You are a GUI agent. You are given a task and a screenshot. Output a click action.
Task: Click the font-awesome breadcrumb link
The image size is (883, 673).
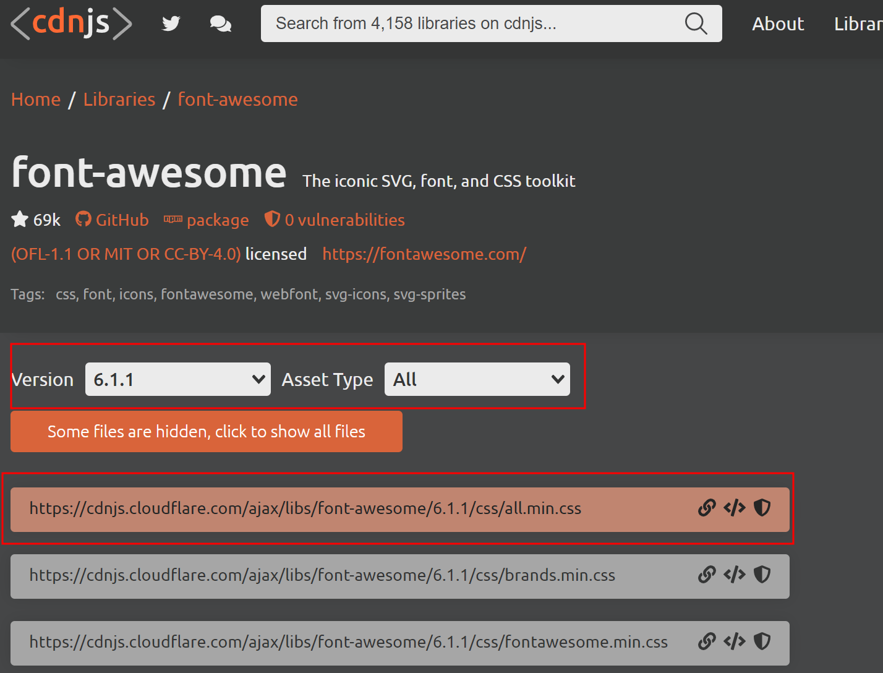pyautogui.click(x=238, y=99)
